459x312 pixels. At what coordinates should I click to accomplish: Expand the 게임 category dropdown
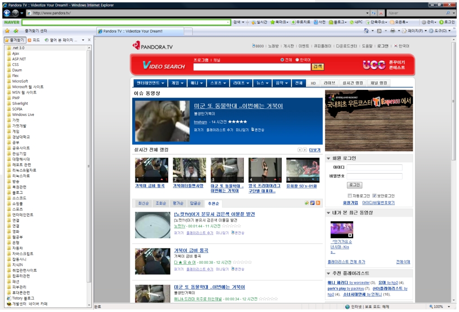178,83
